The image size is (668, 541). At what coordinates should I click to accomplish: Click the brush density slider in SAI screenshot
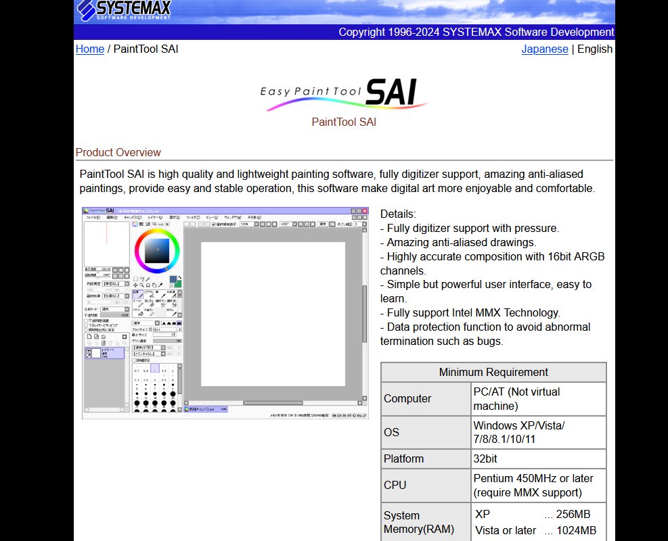point(167,341)
